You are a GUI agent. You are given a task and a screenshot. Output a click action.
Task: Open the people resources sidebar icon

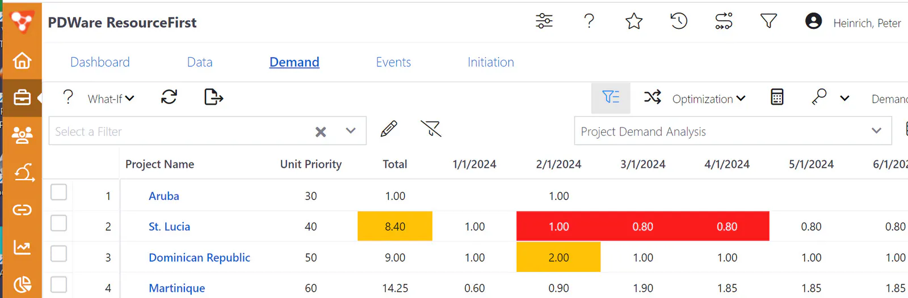(x=22, y=135)
